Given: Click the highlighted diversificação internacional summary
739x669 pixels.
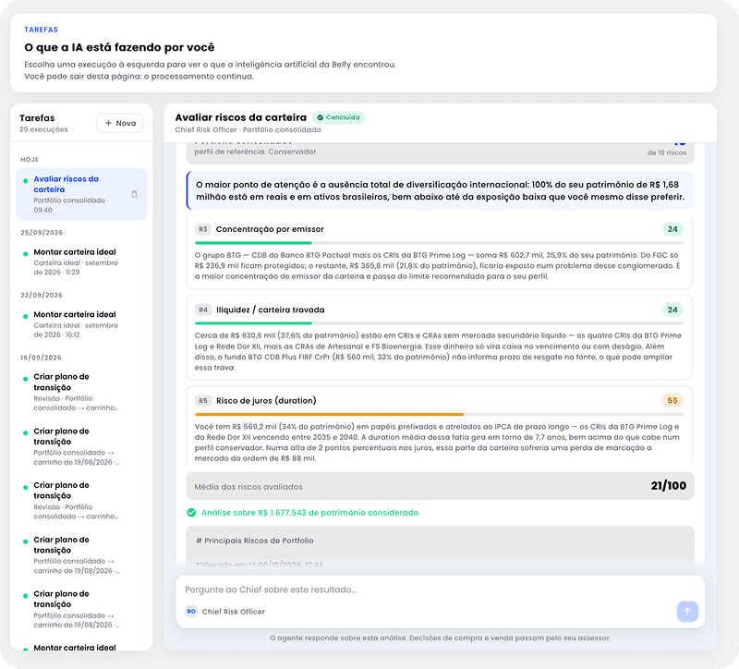Looking at the screenshot, I should click(x=441, y=190).
